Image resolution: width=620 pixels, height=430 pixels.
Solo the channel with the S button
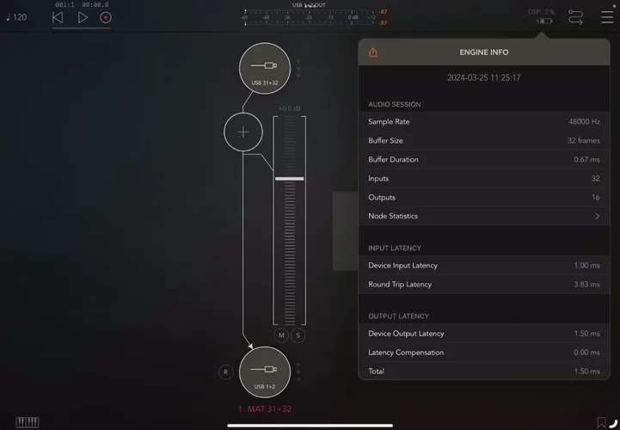click(298, 335)
